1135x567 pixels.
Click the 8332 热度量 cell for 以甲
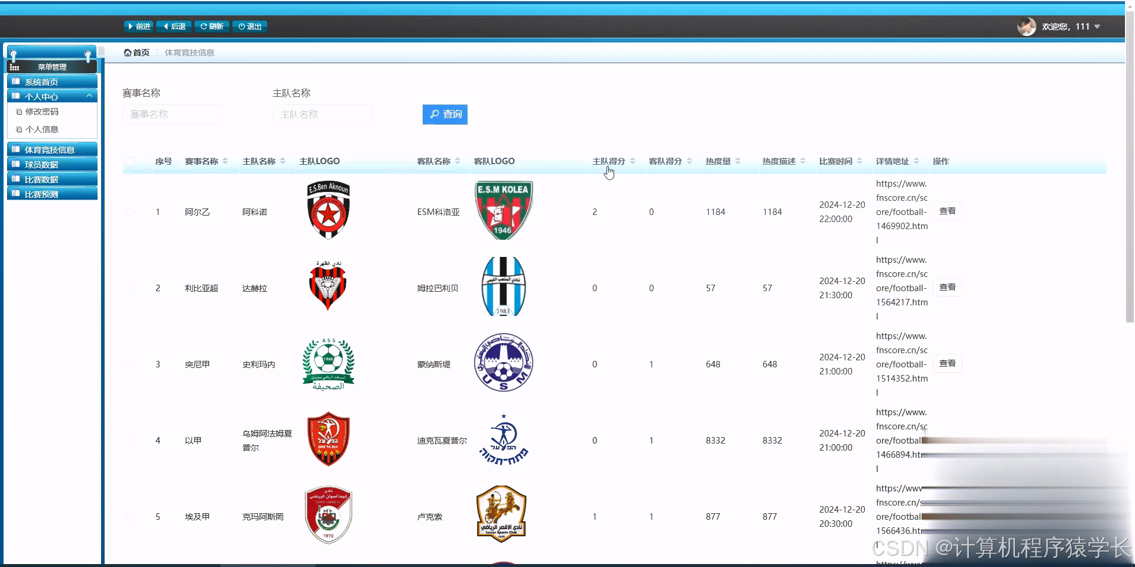point(715,441)
